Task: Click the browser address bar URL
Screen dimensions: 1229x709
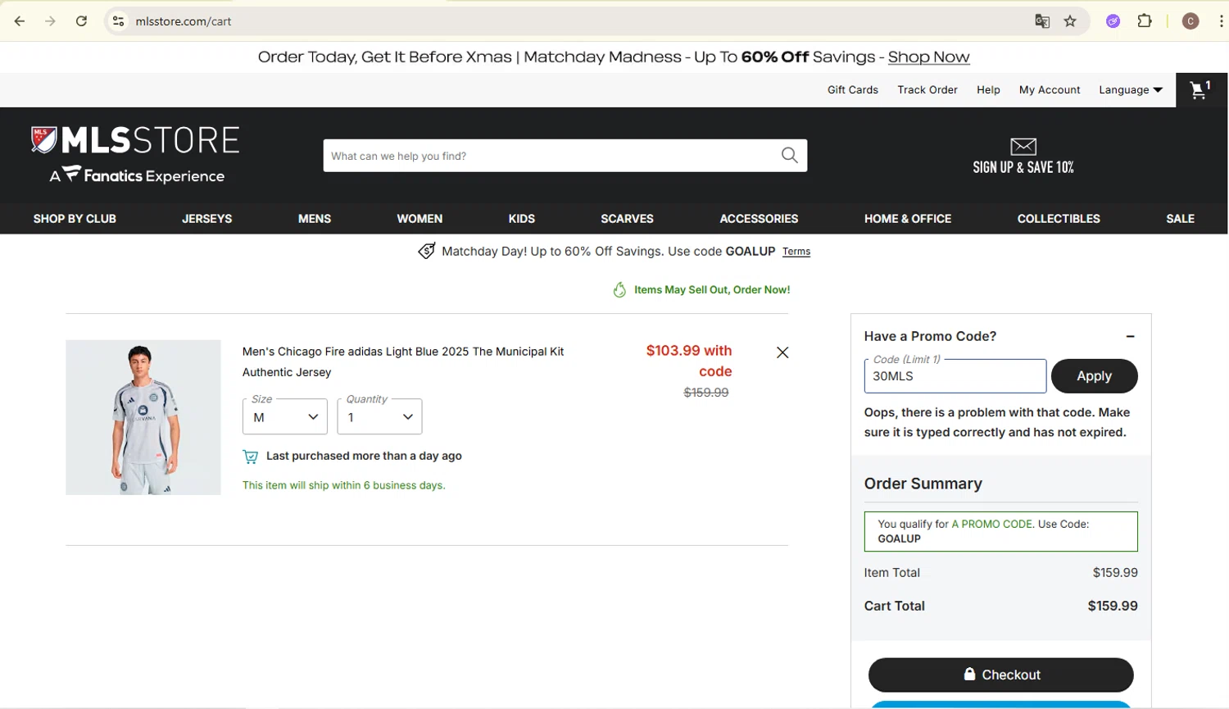Action: (x=184, y=21)
